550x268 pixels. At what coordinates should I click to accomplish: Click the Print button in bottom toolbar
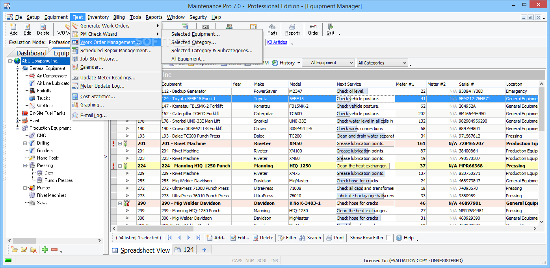pyautogui.click(x=335, y=238)
